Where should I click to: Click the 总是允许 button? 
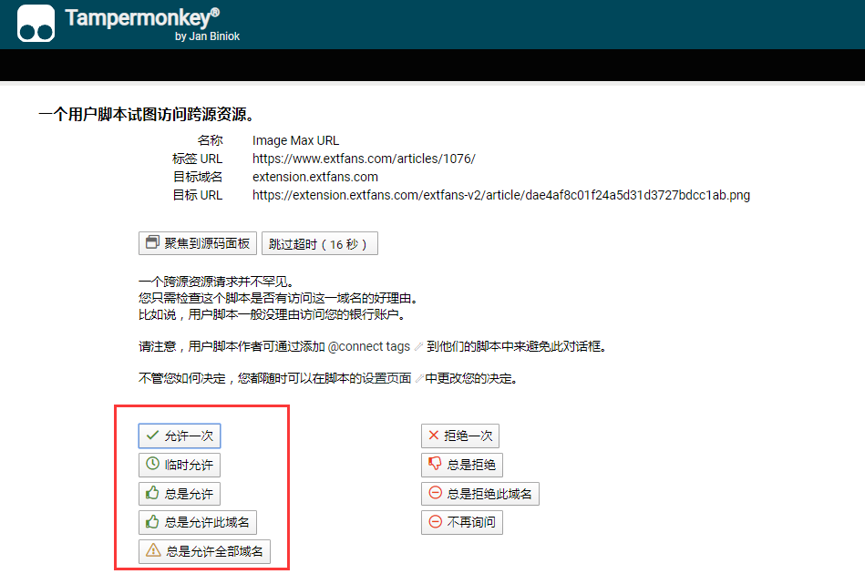coord(180,494)
